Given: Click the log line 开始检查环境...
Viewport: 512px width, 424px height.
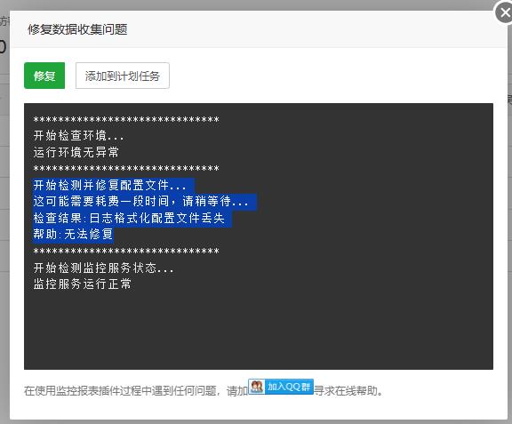Looking at the screenshot, I should pyautogui.click(x=78, y=136).
